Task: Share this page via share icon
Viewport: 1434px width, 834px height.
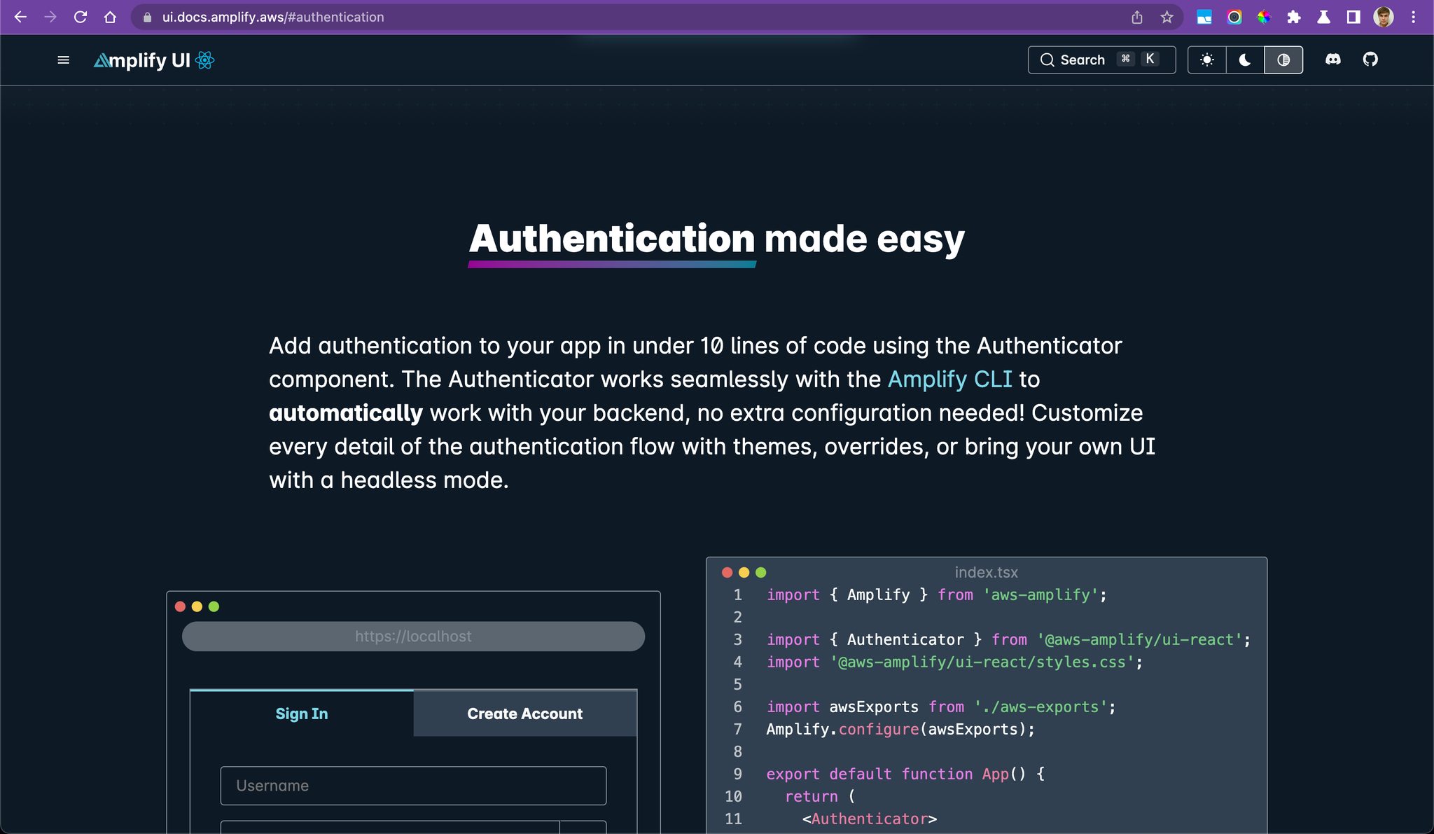Action: pyautogui.click(x=1137, y=18)
